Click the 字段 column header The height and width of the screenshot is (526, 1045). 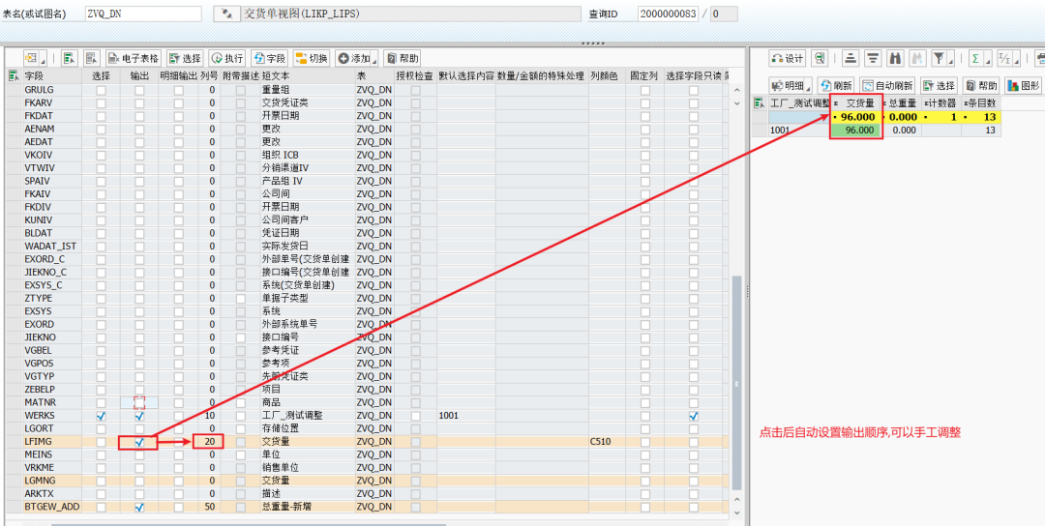(54, 76)
